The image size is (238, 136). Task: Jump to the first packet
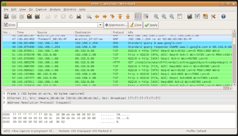120,16
